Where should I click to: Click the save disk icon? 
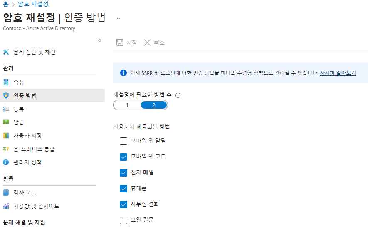tap(120, 42)
